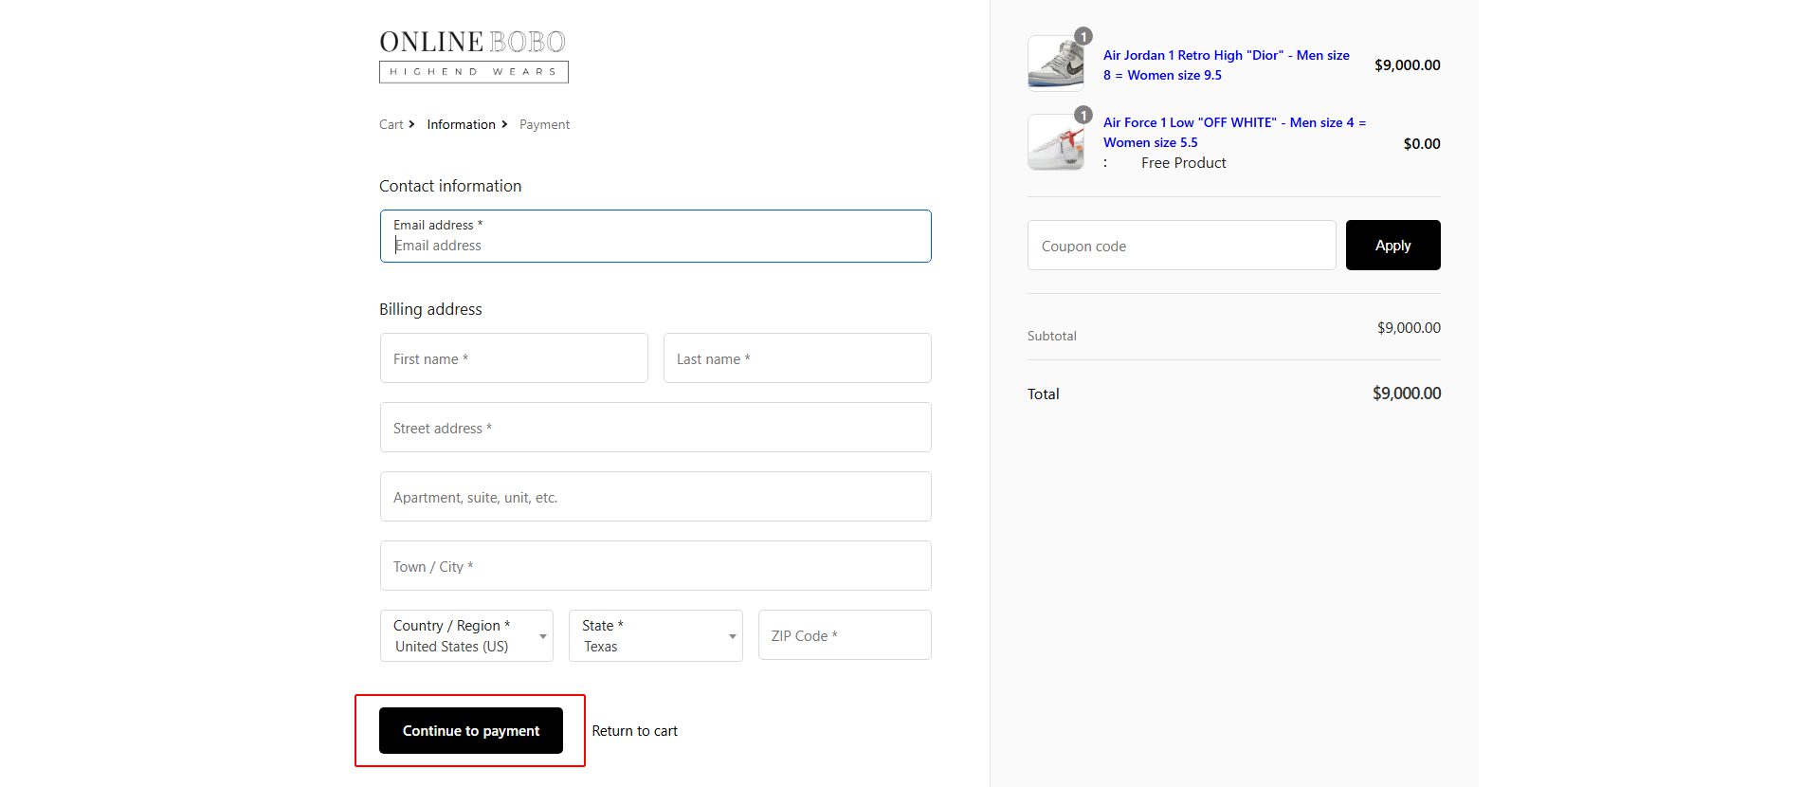Viewport: 1820px width, 787px height.
Task: Click the Online Bobo store logo
Action: 474,56
